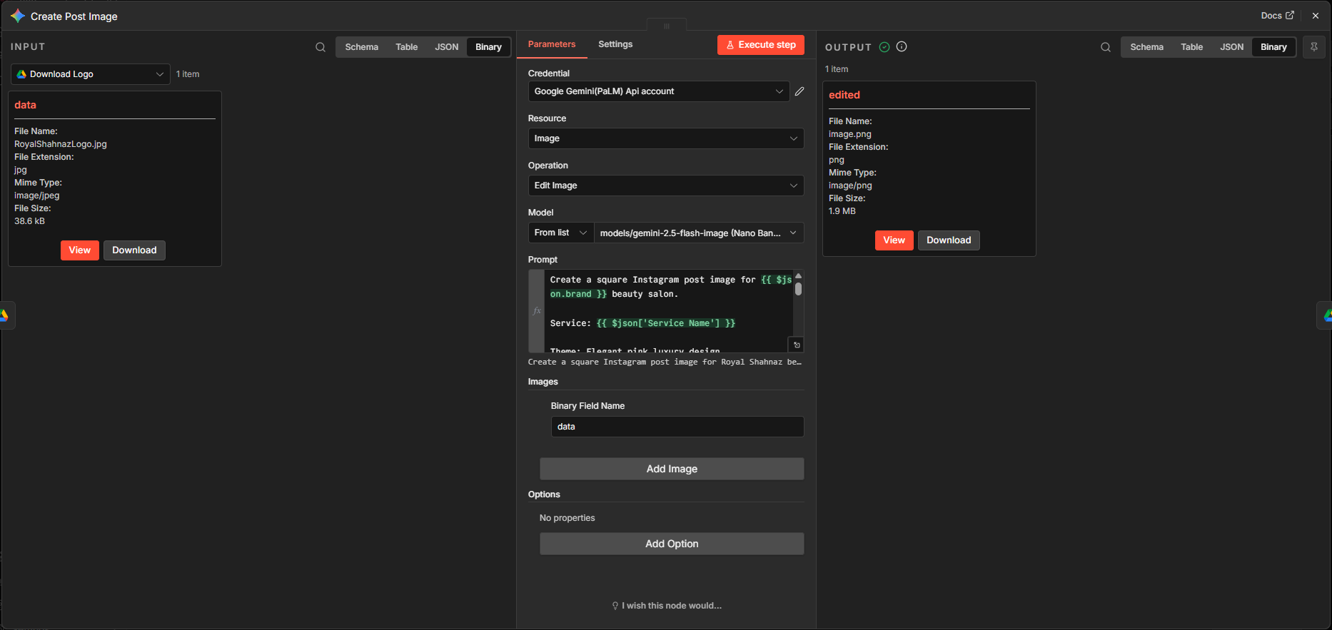Open the Download Logo node dropdown
This screenshot has width=1332, height=630.
pos(91,74)
